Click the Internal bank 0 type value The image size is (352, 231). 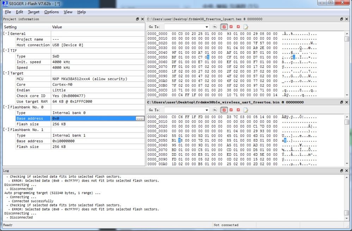click(x=69, y=113)
